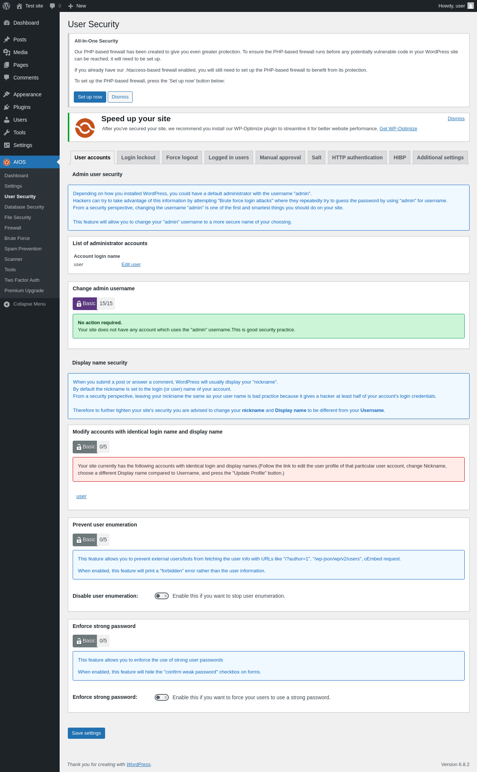Click the Collapse Menu arrow icon
Viewport: 477px width, 772px height.
click(x=7, y=304)
